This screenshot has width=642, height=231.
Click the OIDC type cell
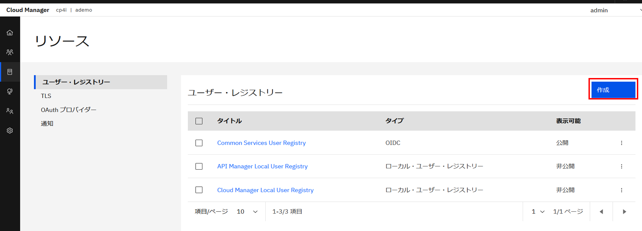click(393, 143)
